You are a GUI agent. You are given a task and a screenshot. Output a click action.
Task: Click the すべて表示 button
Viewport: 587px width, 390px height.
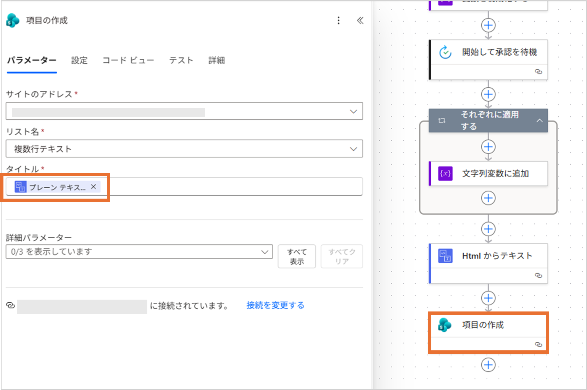coord(297,257)
